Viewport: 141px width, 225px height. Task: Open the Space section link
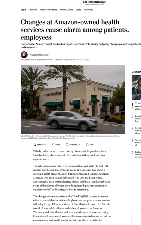(78, 10)
